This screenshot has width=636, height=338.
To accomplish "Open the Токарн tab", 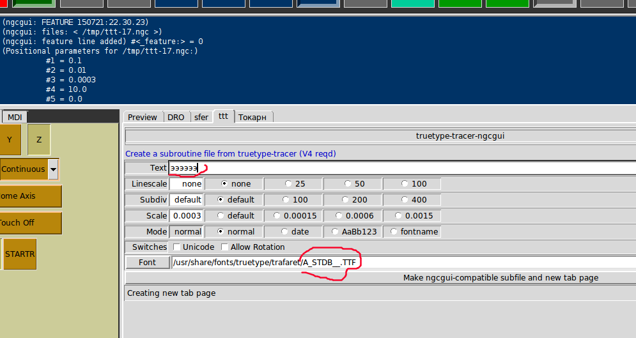I will coord(252,117).
